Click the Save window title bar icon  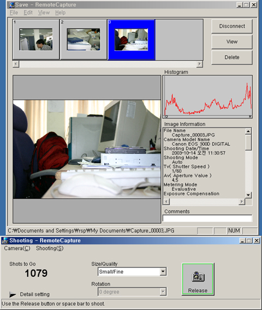pyautogui.click(x=11, y=5)
